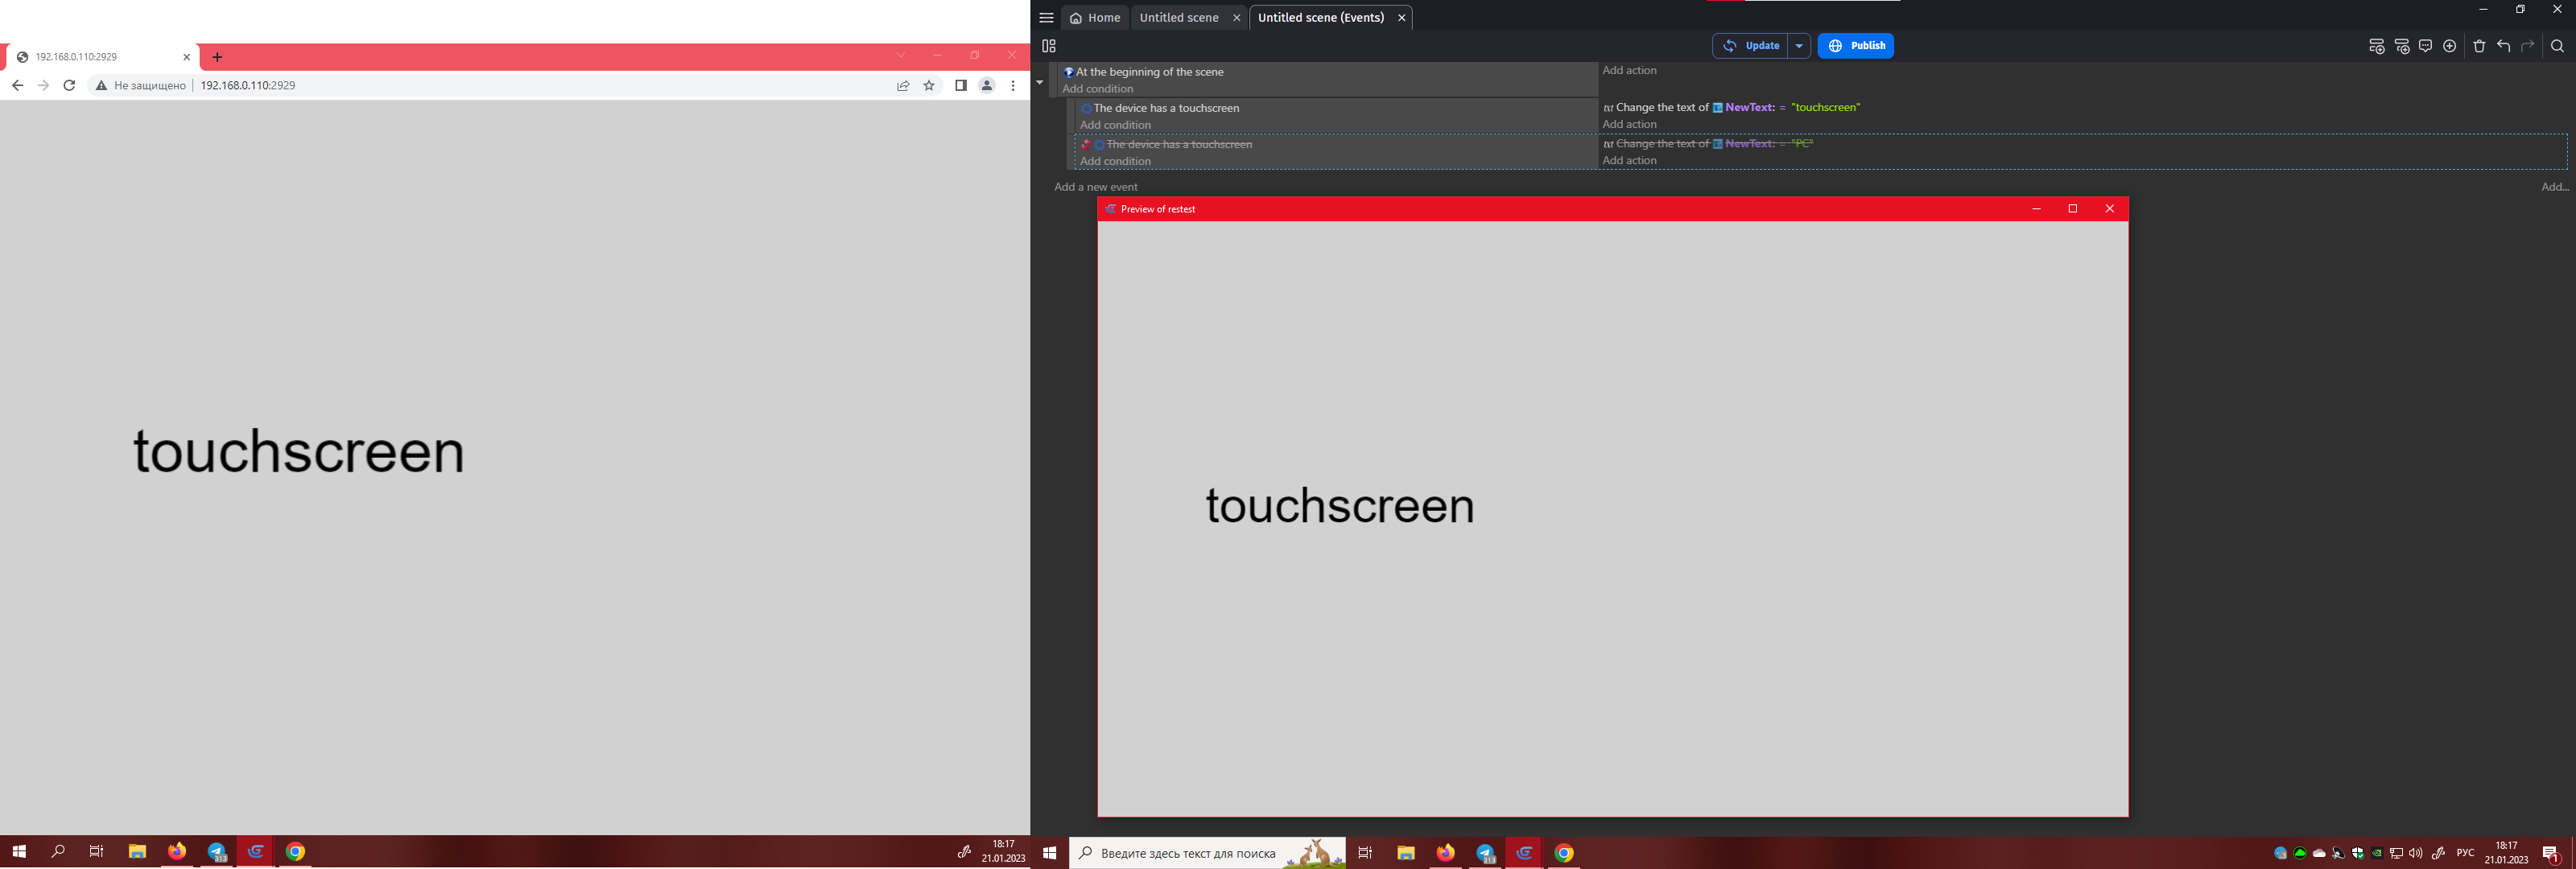Open the Update button dropdown arrow
The image size is (2576, 869).
click(1799, 46)
